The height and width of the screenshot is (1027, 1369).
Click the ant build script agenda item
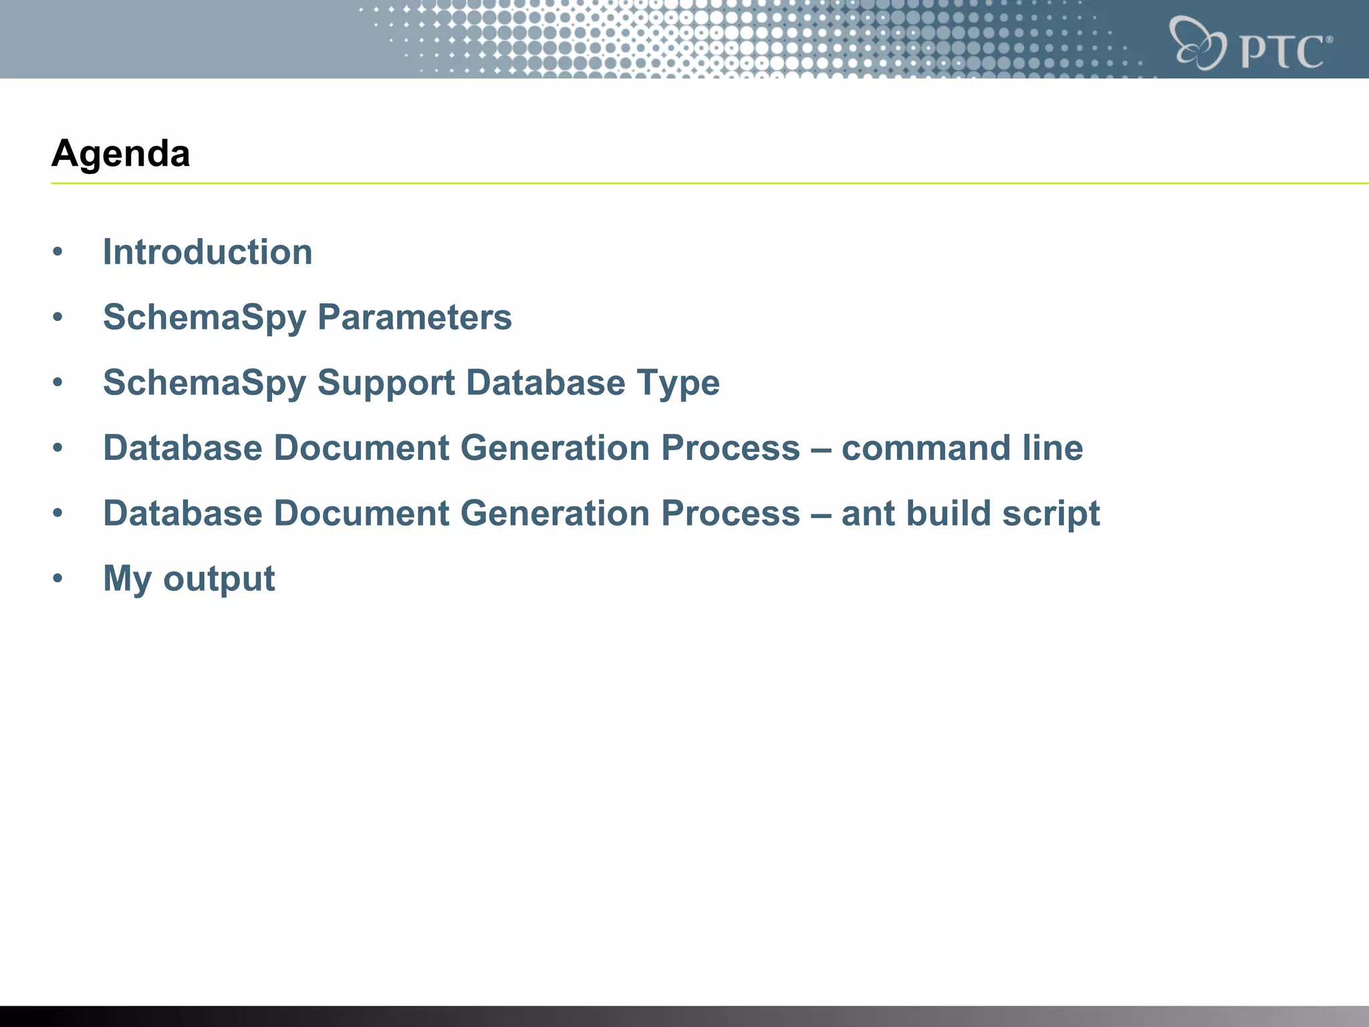point(601,513)
